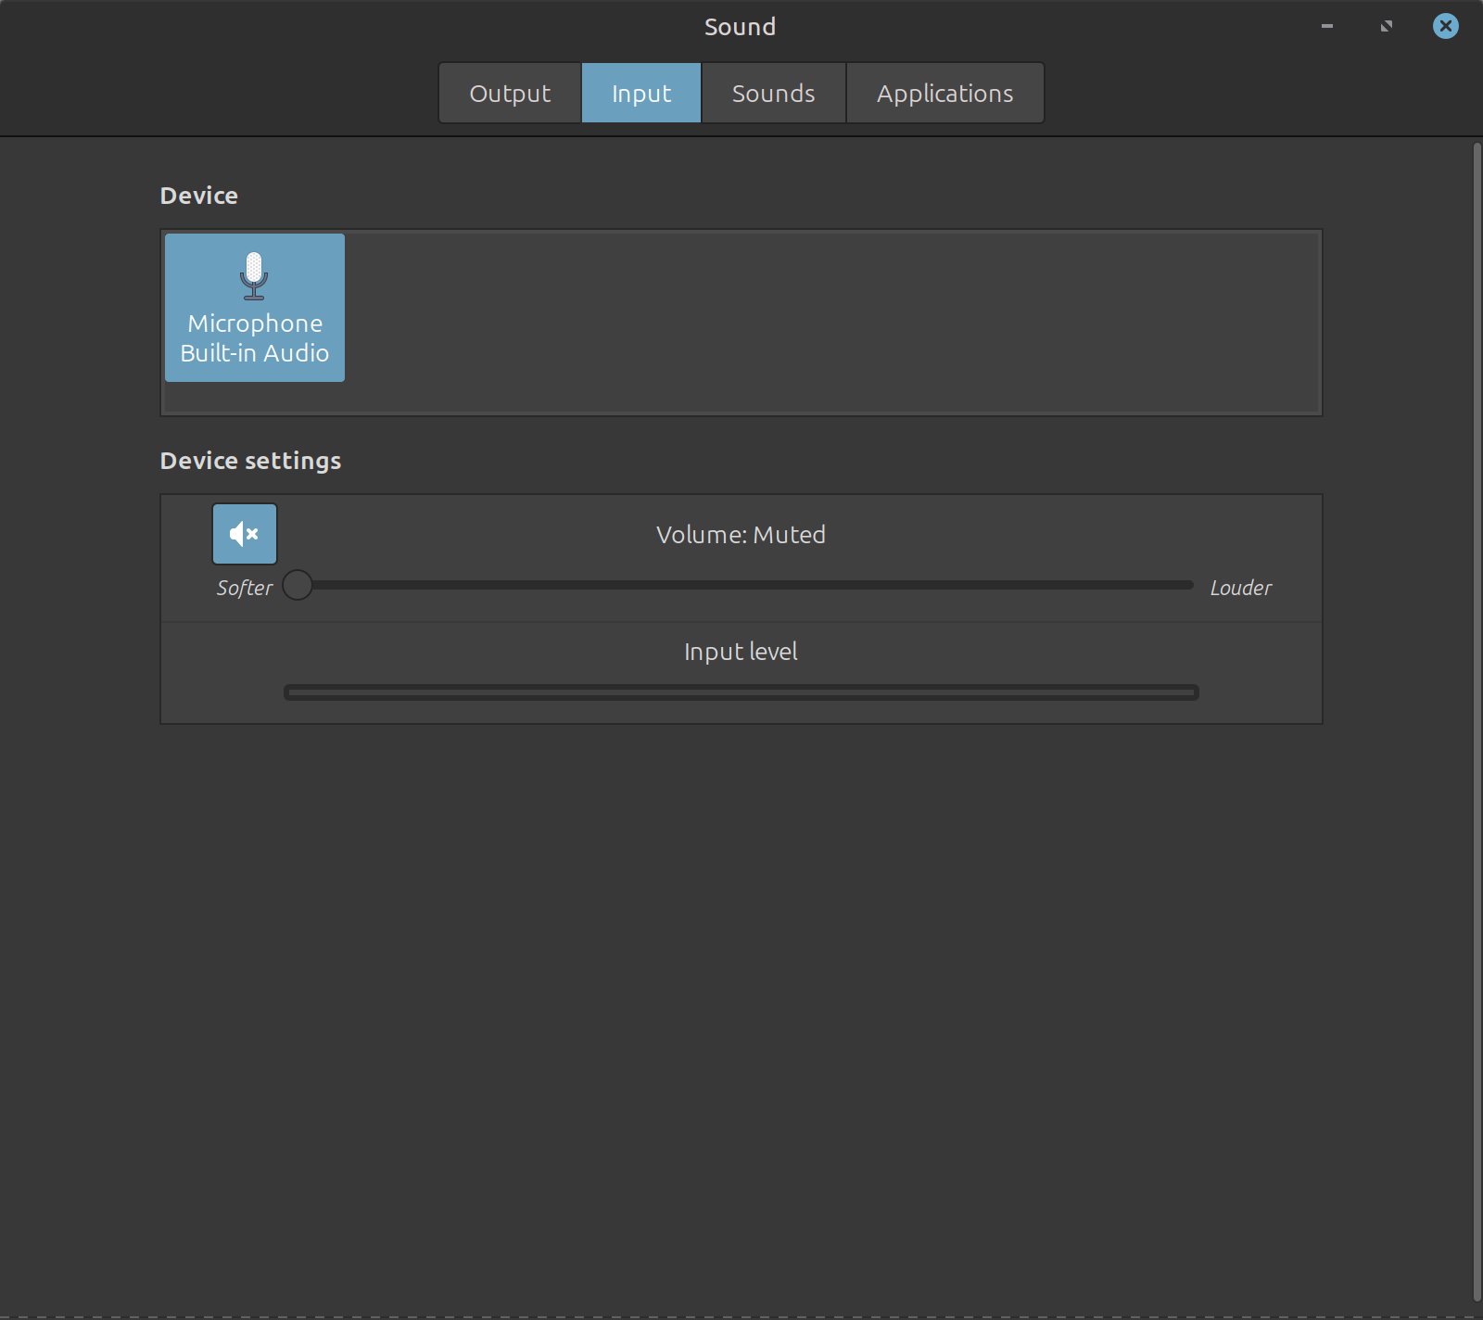
Task: Click the Louder label beside the slider
Action: point(1240,588)
